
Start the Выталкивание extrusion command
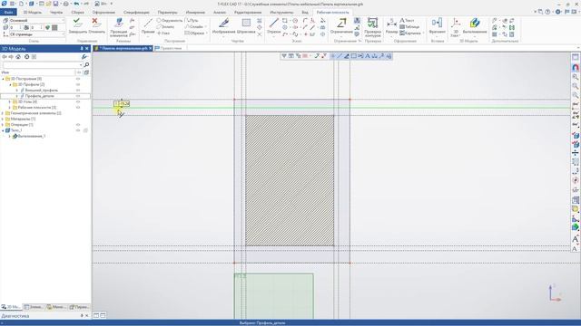475,26
